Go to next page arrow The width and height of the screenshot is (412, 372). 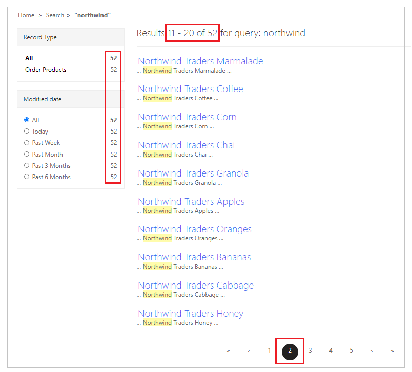point(372,351)
